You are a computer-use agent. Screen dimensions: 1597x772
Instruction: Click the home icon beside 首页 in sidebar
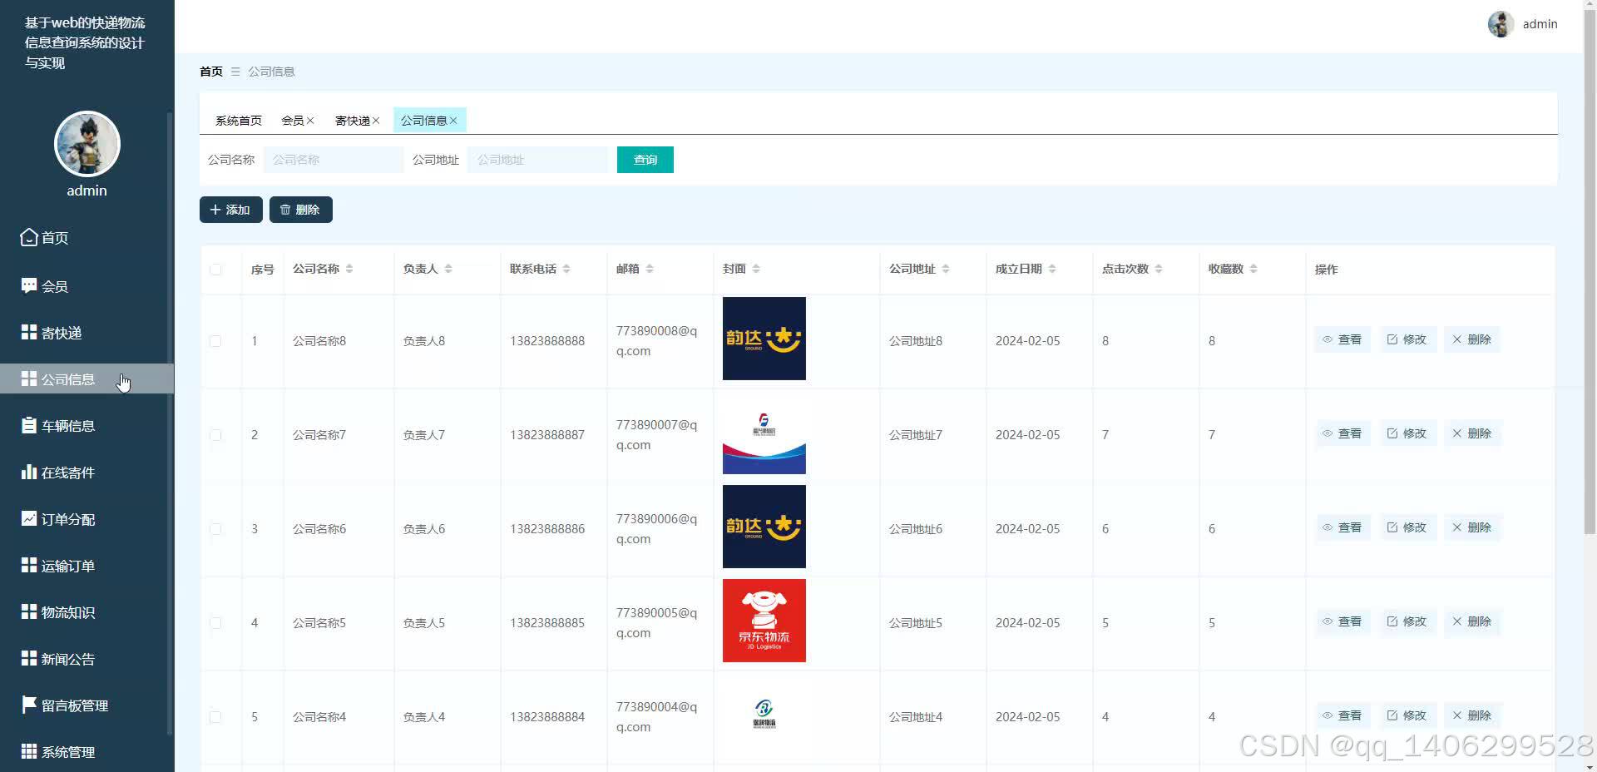tap(29, 237)
